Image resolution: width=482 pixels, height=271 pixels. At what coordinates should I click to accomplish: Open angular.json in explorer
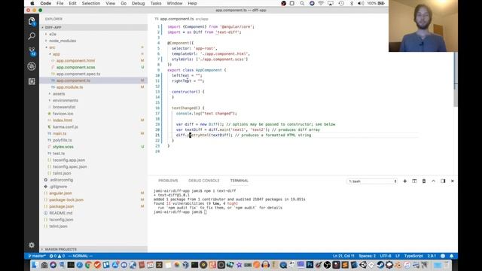pos(60,193)
